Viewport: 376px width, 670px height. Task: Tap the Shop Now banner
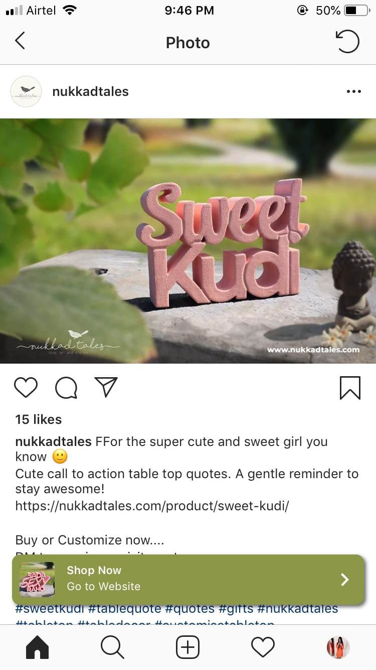tap(188, 580)
